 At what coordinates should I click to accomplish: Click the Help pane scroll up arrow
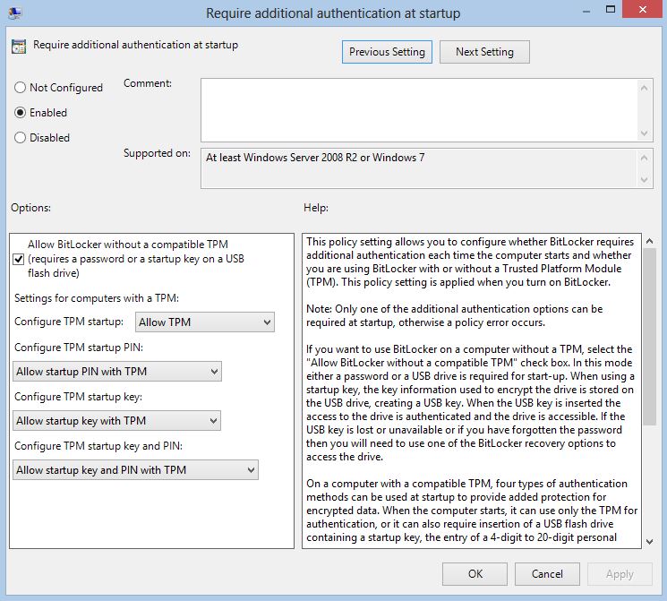coord(649,241)
